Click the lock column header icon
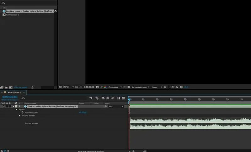The height and width of the screenshot is (152, 251). point(10,103)
